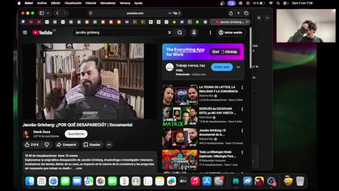Image resolution: width=339 pixels, height=191 pixels.
Task: Open options menu for 'LA TEORIA DE LATTICE'
Action: [242, 88]
